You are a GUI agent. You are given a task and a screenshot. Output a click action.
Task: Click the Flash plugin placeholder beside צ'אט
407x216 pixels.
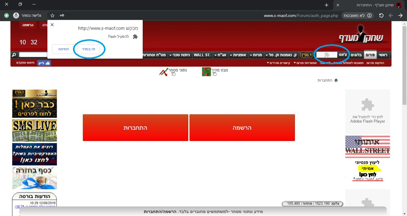[327, 55]
